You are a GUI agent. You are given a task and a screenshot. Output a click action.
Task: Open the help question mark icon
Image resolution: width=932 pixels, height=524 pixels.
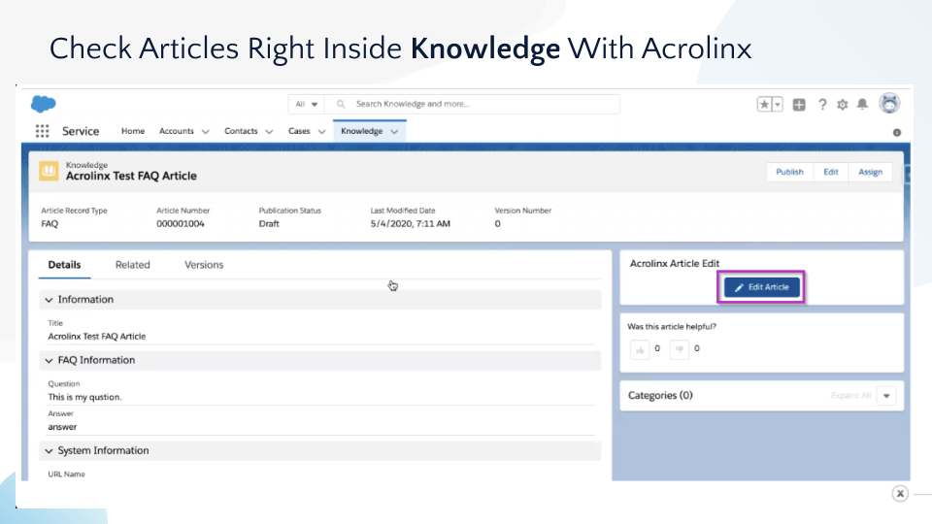click(x=821, y=105)
